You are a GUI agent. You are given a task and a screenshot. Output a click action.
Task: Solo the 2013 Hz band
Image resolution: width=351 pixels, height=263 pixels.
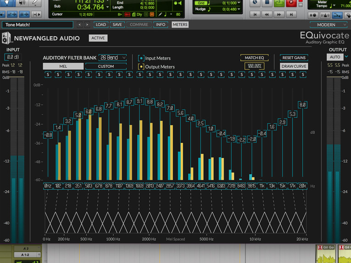click(x=150, y=75)
